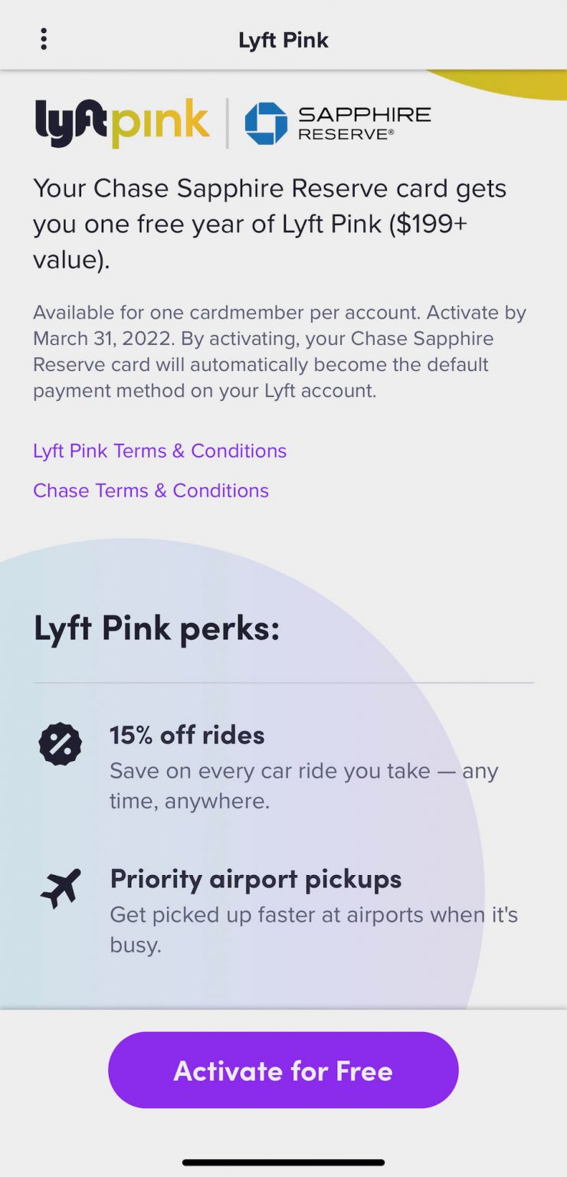567x1177 pixels.
Task: Tap the Lyft Pink page title
Action: click(x=283, y=40)
